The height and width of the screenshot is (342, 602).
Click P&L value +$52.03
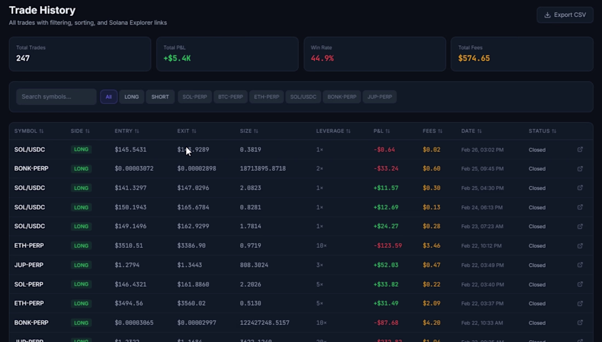(x=386, y=265)
